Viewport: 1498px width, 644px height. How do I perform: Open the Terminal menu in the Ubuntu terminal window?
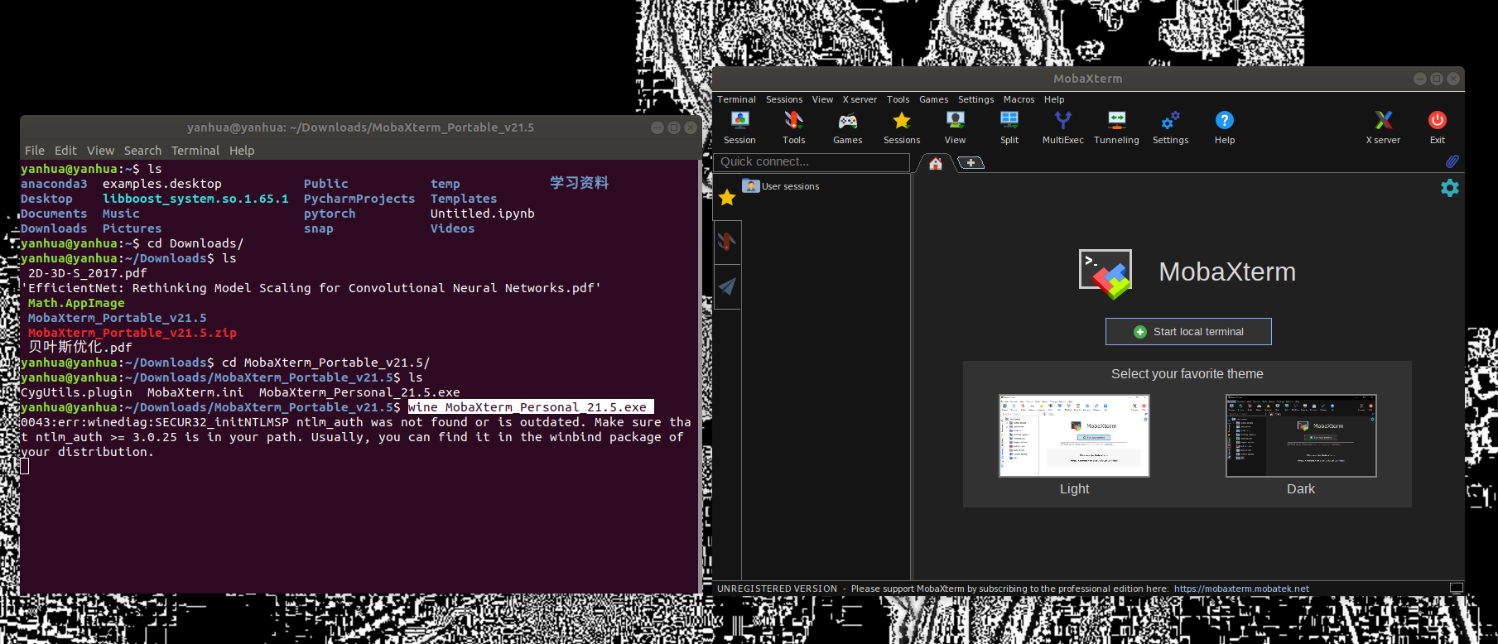point(195,151)
